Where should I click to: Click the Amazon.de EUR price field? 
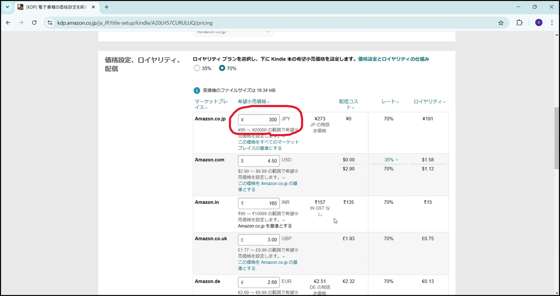(259, 282)
